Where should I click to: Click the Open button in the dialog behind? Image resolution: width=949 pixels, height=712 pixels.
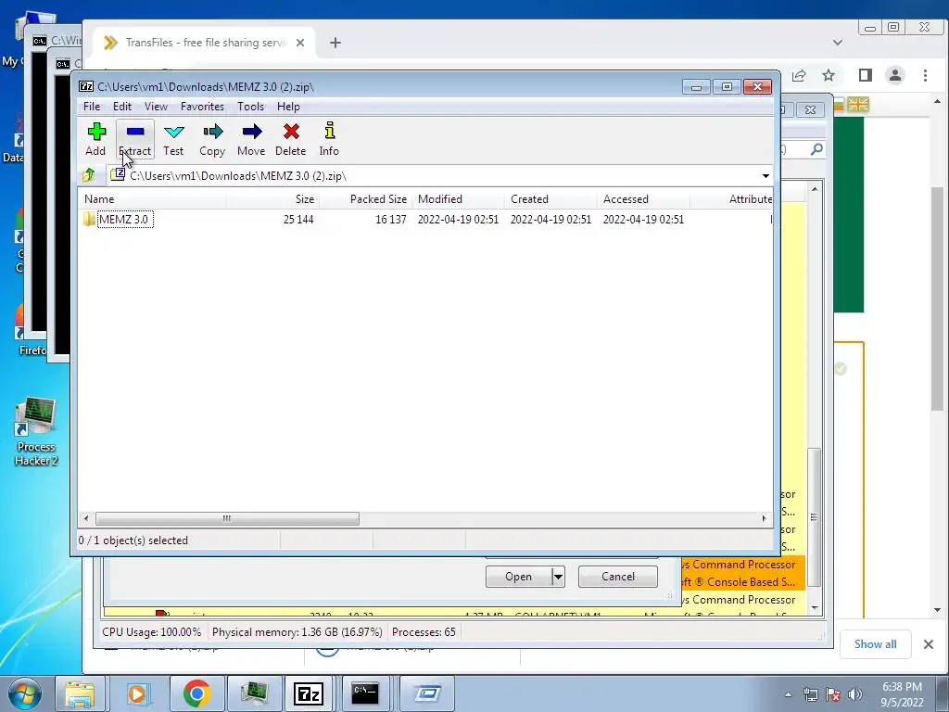pyautogui.click(x=519, y=577)
